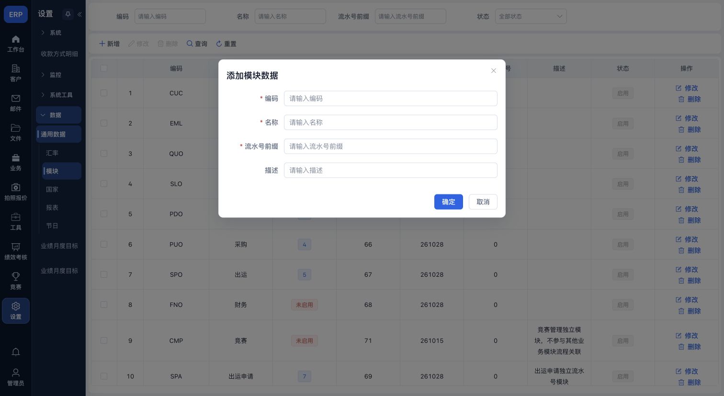
Task: Open the 业务 briefcase icon
Action: 16,158
